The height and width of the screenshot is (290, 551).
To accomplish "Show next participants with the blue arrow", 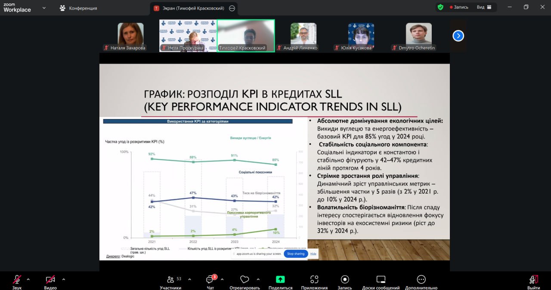I will [x=458, y=36].
